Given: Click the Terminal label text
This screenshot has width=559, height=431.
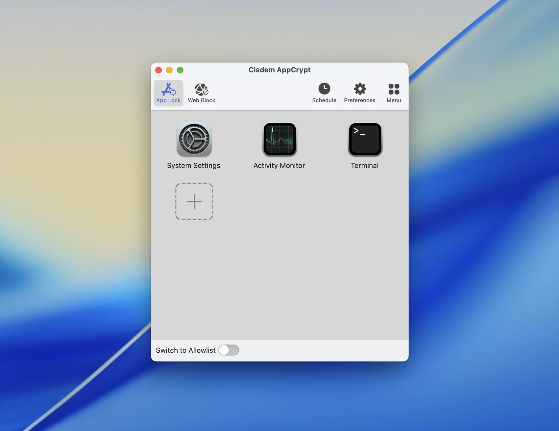Looking at the screenshot, I should (x=365, y=166).
